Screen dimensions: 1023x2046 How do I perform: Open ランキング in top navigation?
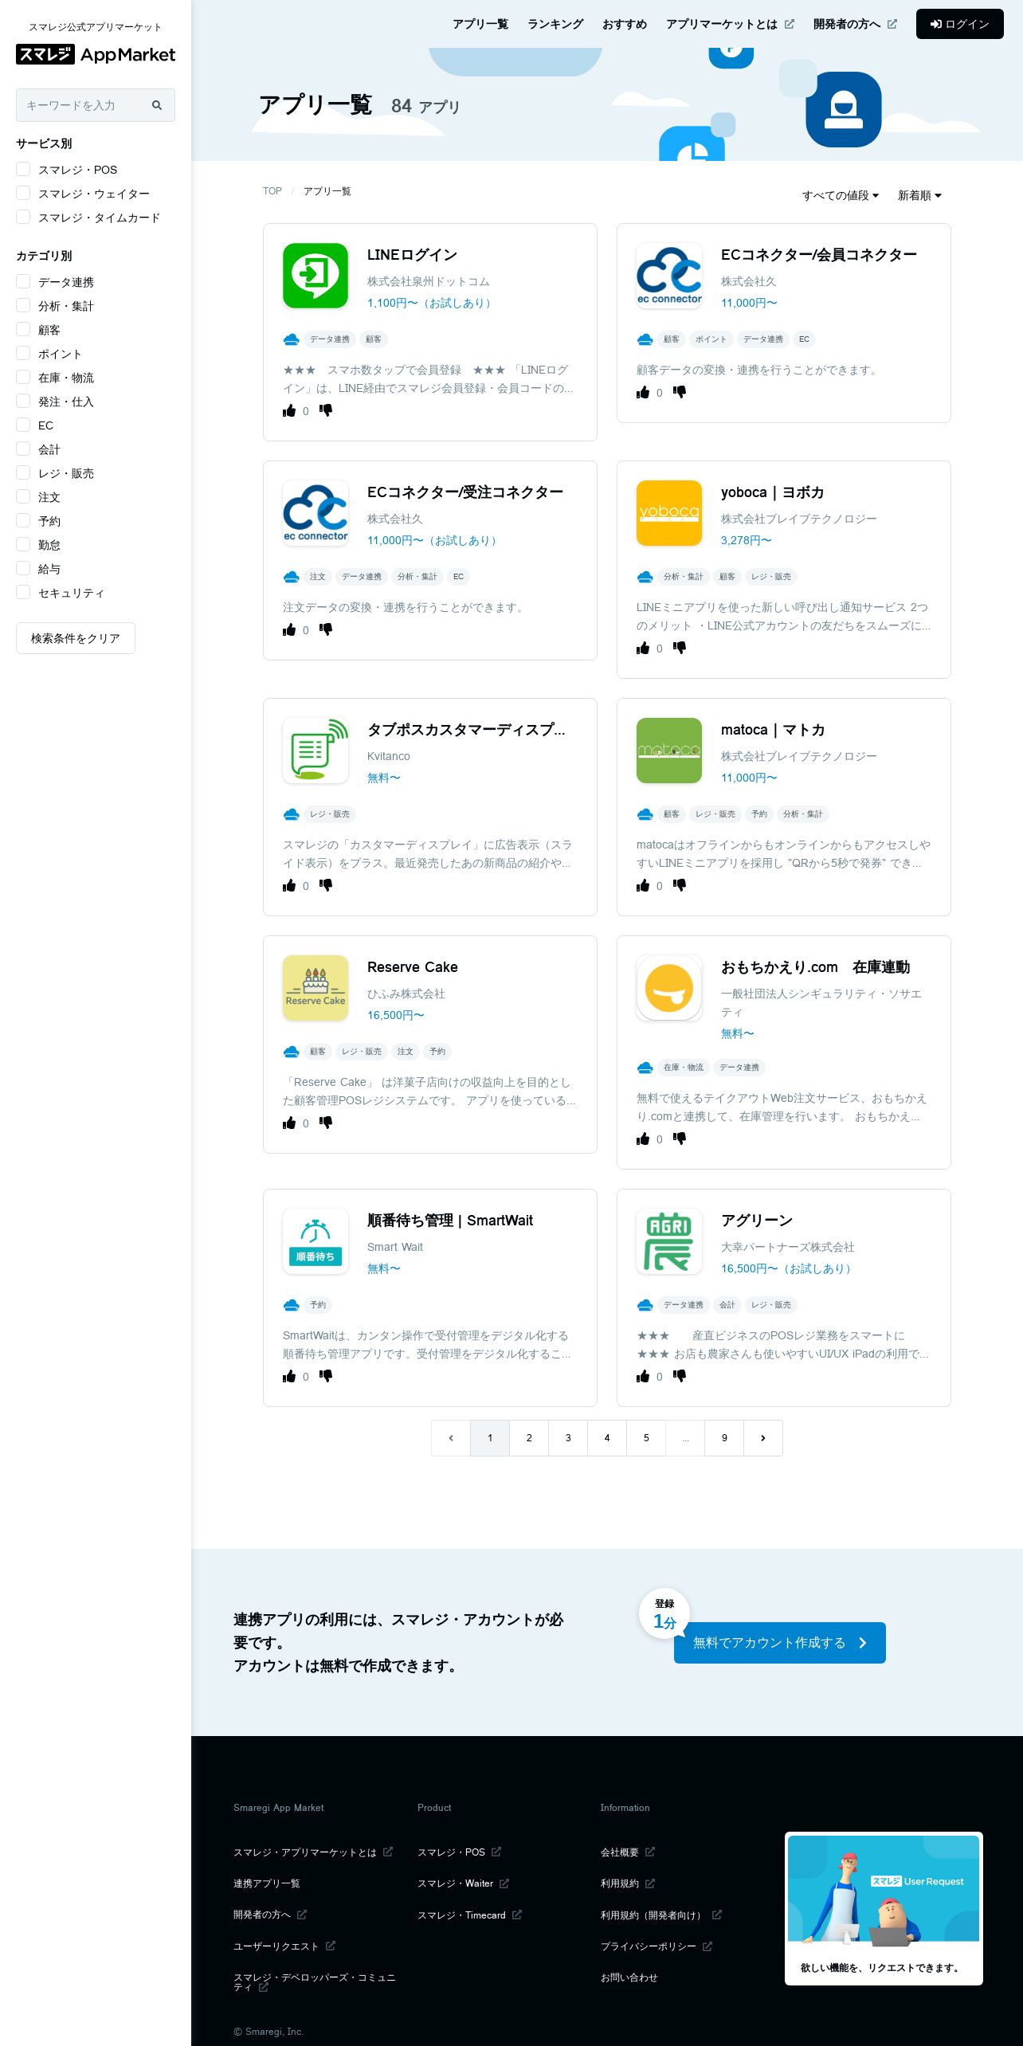click(x=555, y=24)
